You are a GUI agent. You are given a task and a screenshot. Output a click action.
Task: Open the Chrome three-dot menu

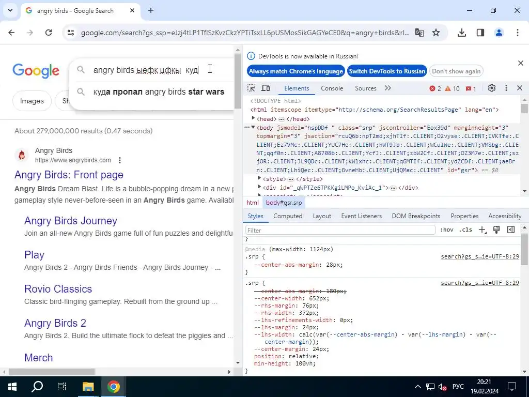[518, 33]
